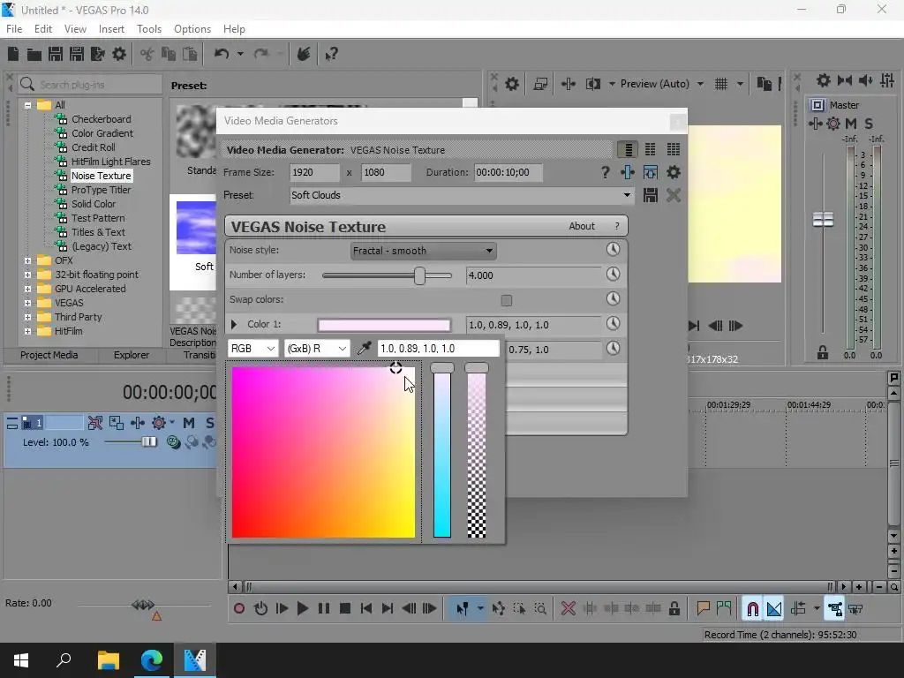Click the Overlays grid icon in preview

point(721,84)
